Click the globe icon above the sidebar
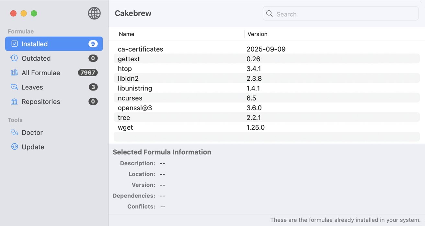Image resolution: width=425 pixels, height=226 pixels. click(94, 13)
